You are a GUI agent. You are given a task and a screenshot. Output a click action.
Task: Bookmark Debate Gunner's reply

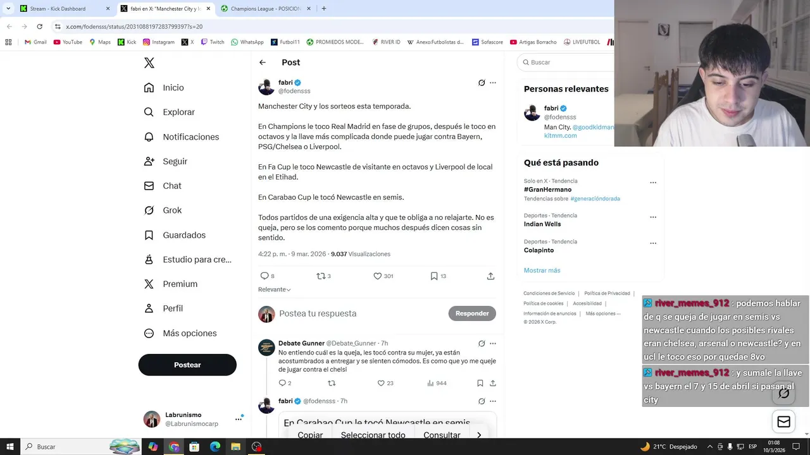tap(480, 383)
